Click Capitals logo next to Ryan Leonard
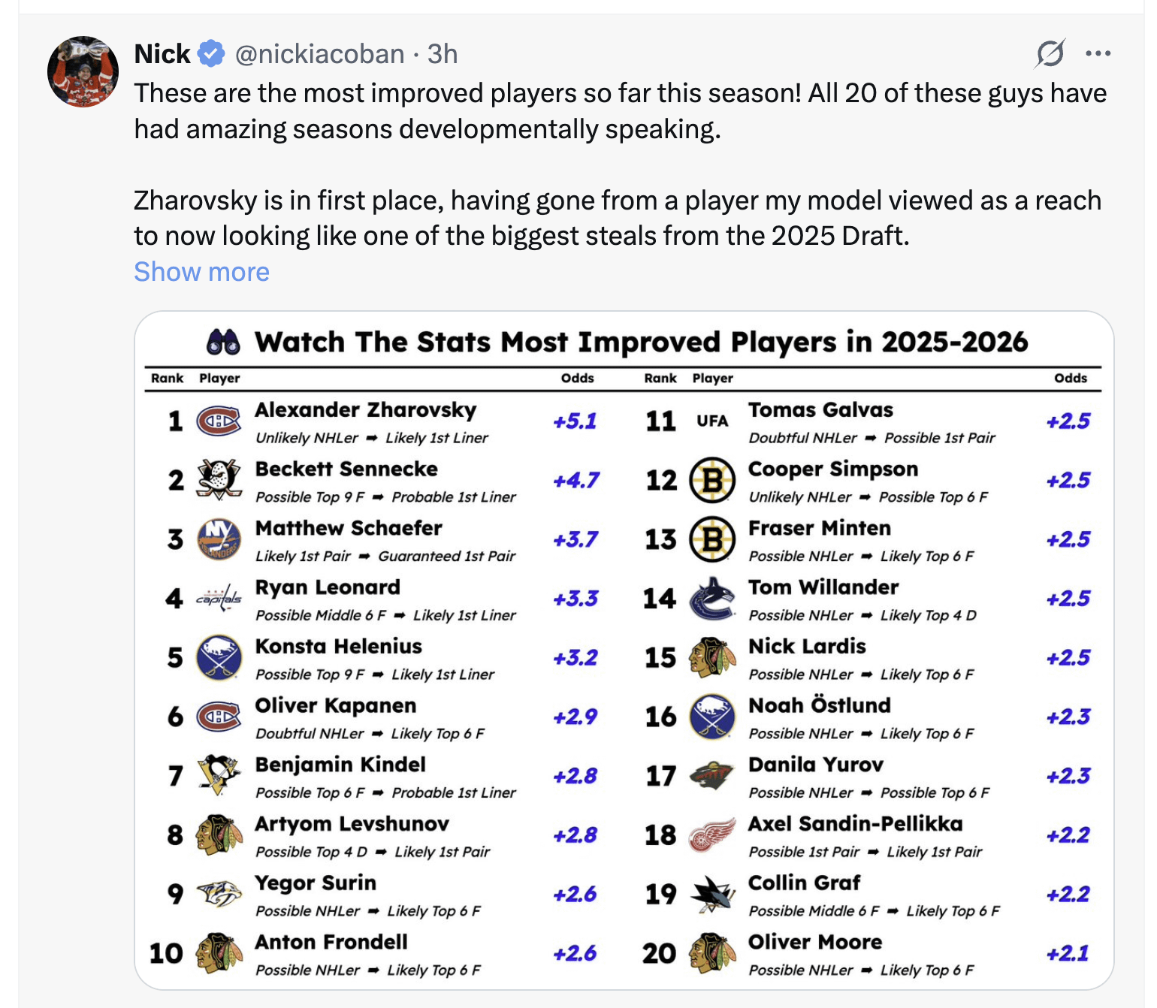This screenshot has width=1157, height=1008. (x=219, y=599)
